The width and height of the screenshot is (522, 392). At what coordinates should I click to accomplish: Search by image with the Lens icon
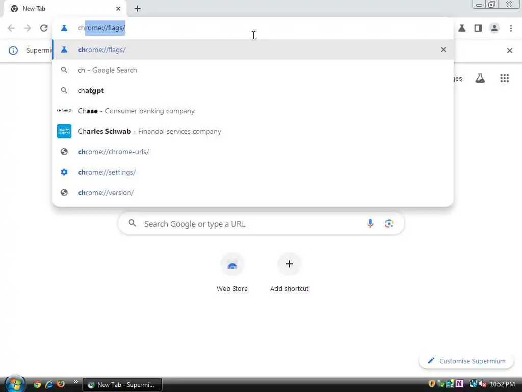(389, 224)
